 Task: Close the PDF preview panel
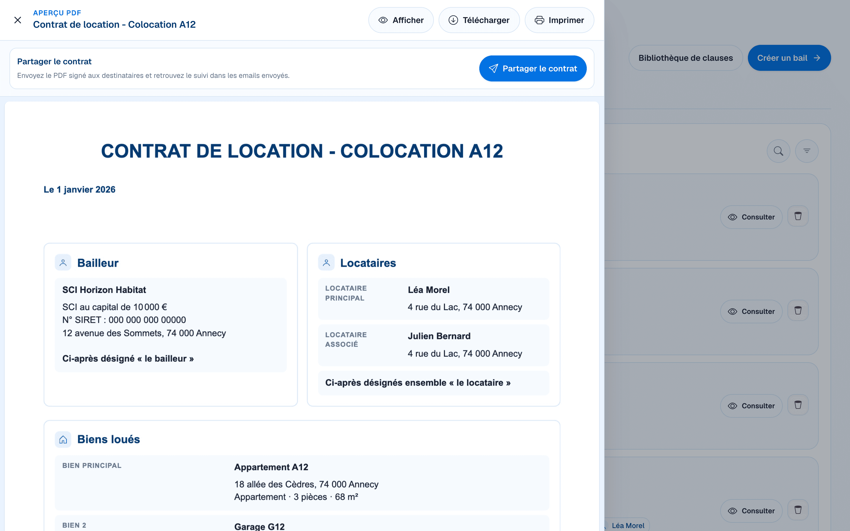[x=18, y=20]
